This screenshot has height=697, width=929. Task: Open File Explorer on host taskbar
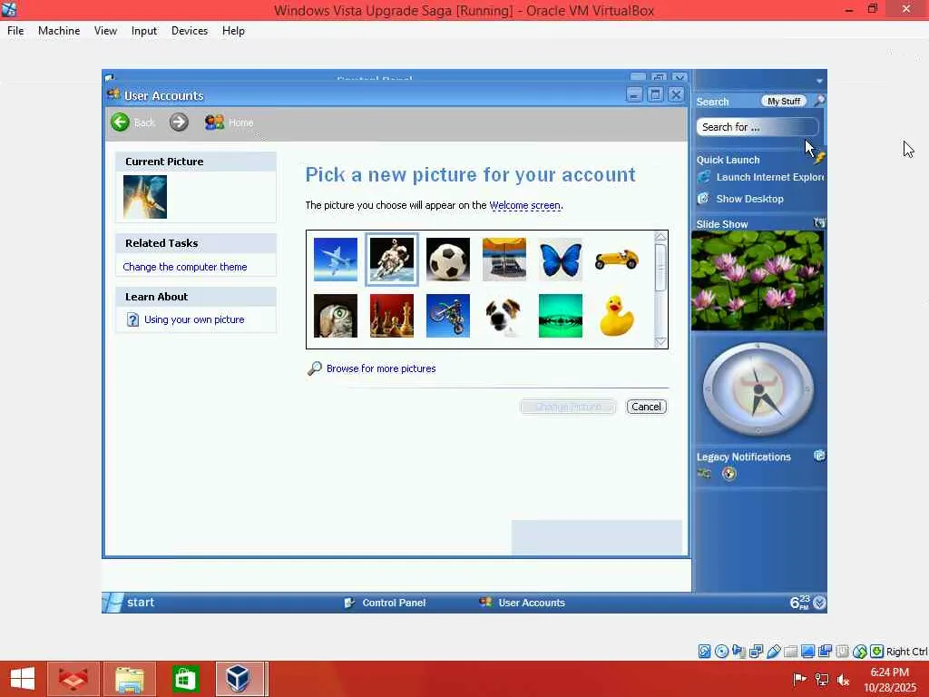[129, 679]
